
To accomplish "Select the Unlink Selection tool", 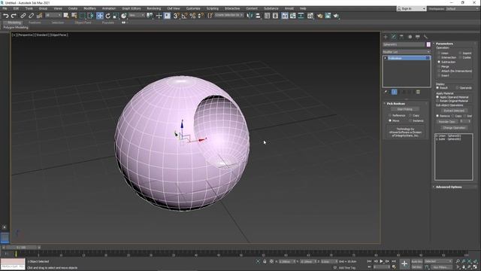I will pyautogui.click(x=31, y=16).
